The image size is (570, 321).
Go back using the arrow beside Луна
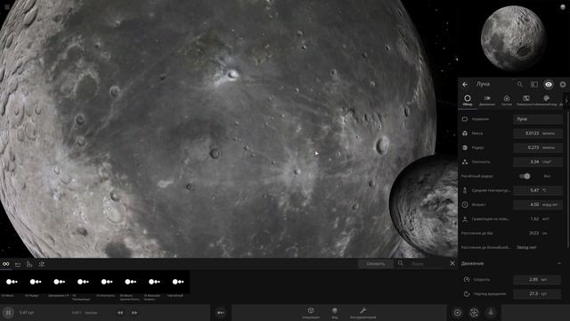[465, 85]
